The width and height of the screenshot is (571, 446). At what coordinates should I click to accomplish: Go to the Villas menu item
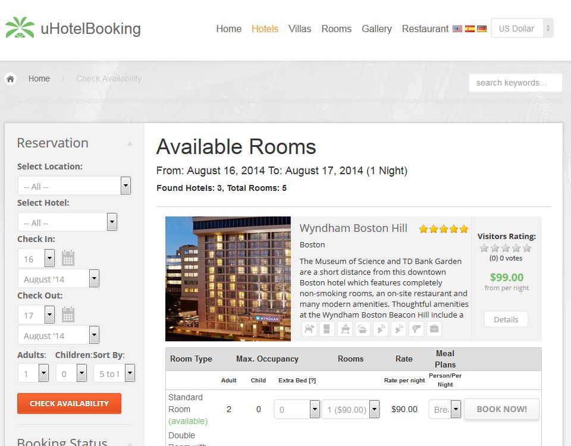300,29
